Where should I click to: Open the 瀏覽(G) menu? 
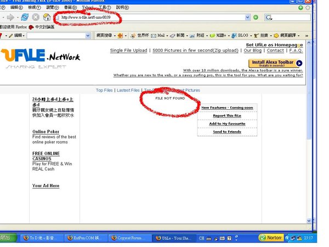(53, 8)
